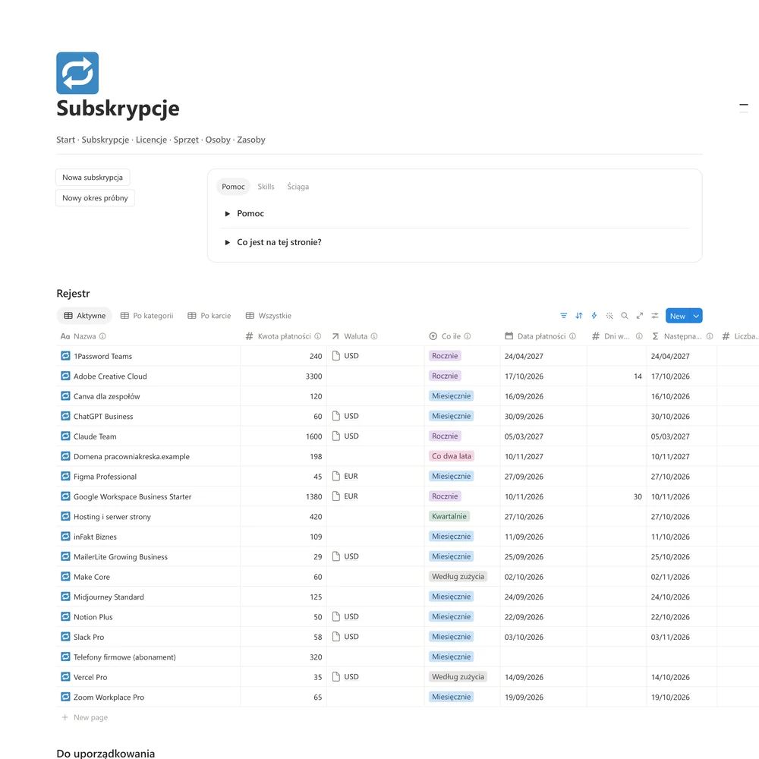Screen dimensions: 759x759
Task: Click the blue Subskrypcje page icon
Action: [77, 73]
